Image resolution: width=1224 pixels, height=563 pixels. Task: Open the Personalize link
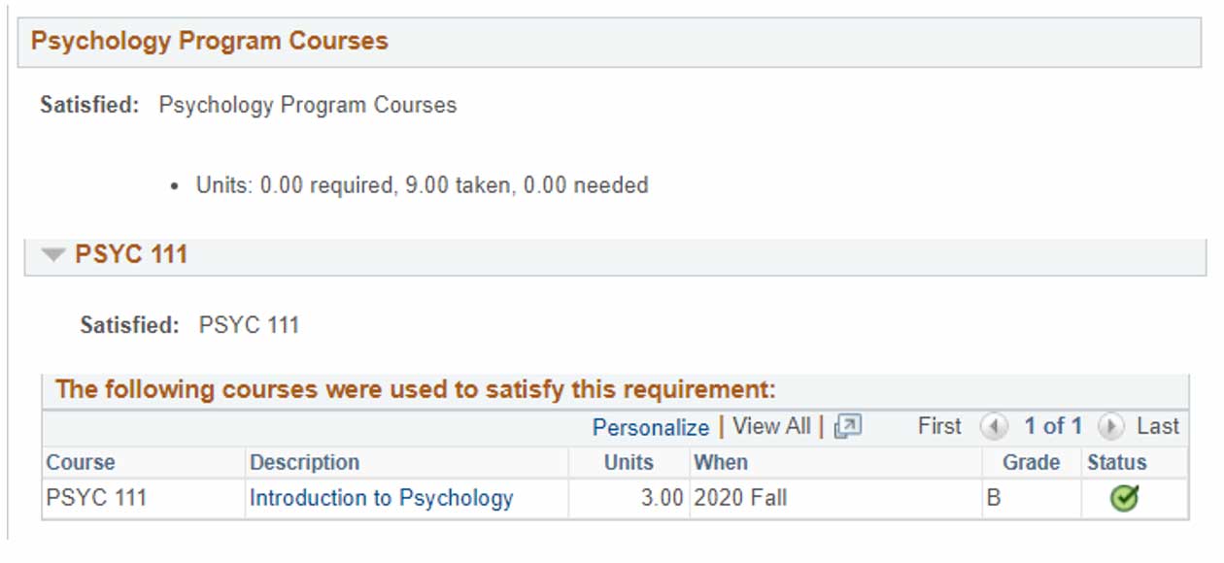[651, 427]
